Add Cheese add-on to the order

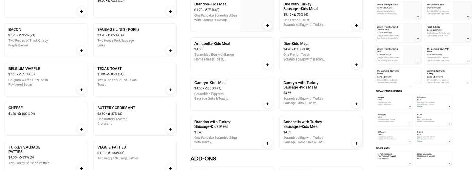(81, 129)
